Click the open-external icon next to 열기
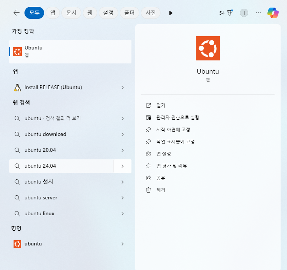 click(x=148, y=105)
